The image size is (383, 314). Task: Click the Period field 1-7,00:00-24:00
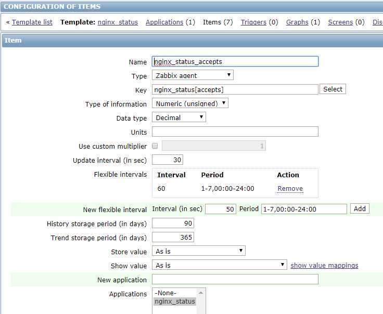click(x=304, y=209)
